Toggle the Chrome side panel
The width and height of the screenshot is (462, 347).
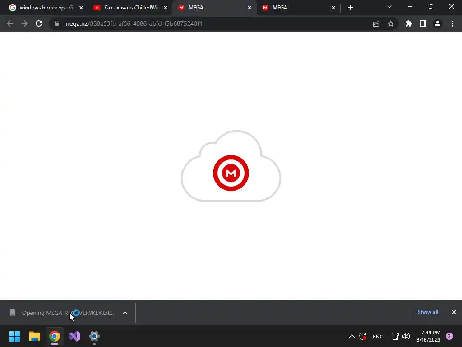[423, 23]
